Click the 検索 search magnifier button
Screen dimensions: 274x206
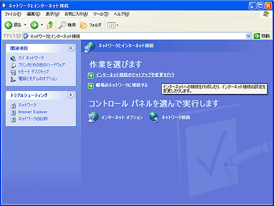(67, 25)
